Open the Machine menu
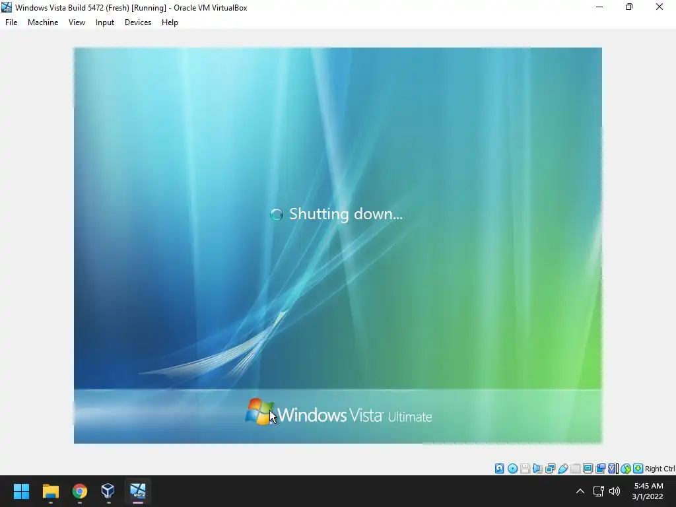 43,22
